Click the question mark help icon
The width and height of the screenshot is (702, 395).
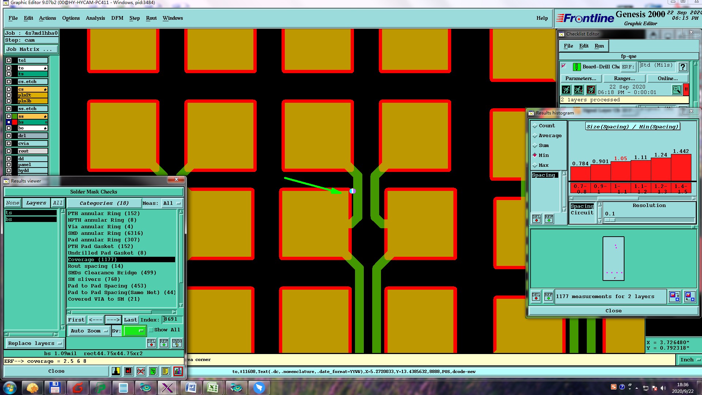coord(682,67)
